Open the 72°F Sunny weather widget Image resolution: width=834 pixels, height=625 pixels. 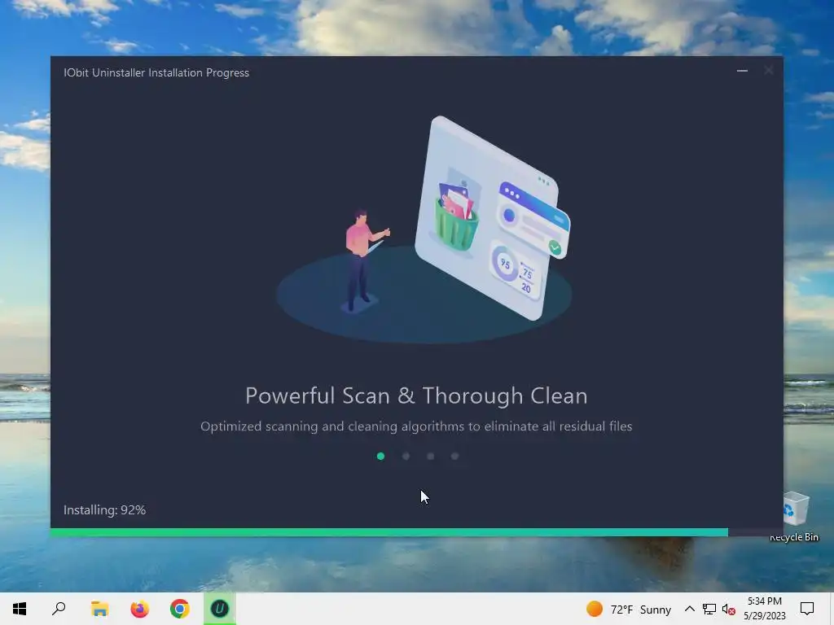[x=629, y=609]
